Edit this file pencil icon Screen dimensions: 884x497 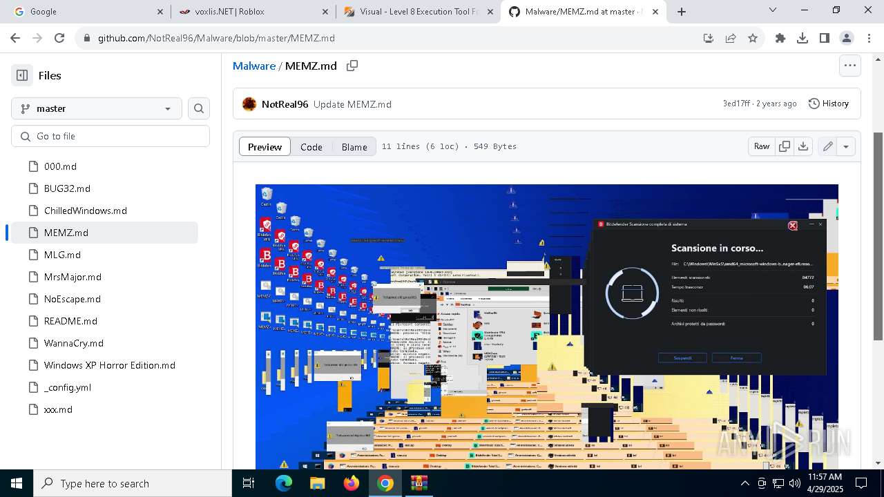[x=827, y=146]
